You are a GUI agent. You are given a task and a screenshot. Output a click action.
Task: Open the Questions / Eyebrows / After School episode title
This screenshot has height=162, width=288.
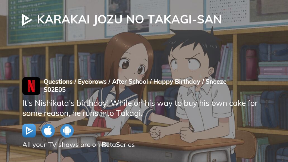point(135,82)
